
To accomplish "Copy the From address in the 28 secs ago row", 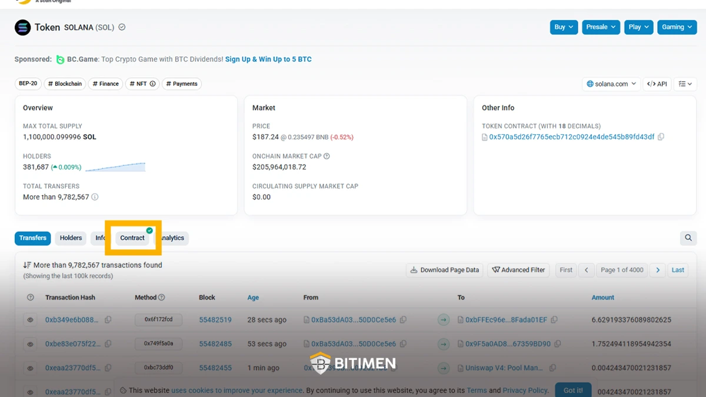I will [x=403, y=320].
